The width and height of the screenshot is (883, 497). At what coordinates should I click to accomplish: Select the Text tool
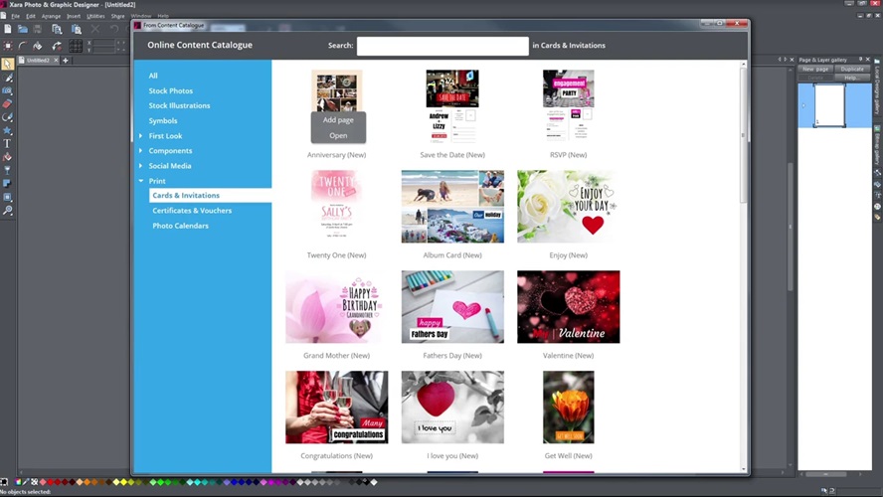(x=8, y=144)
